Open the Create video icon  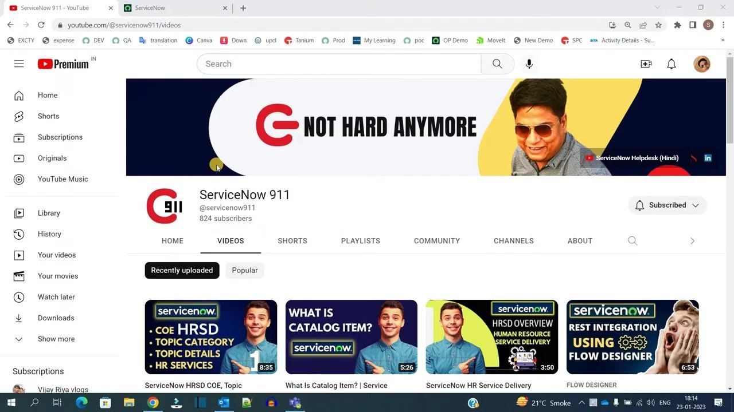[646, 64]
